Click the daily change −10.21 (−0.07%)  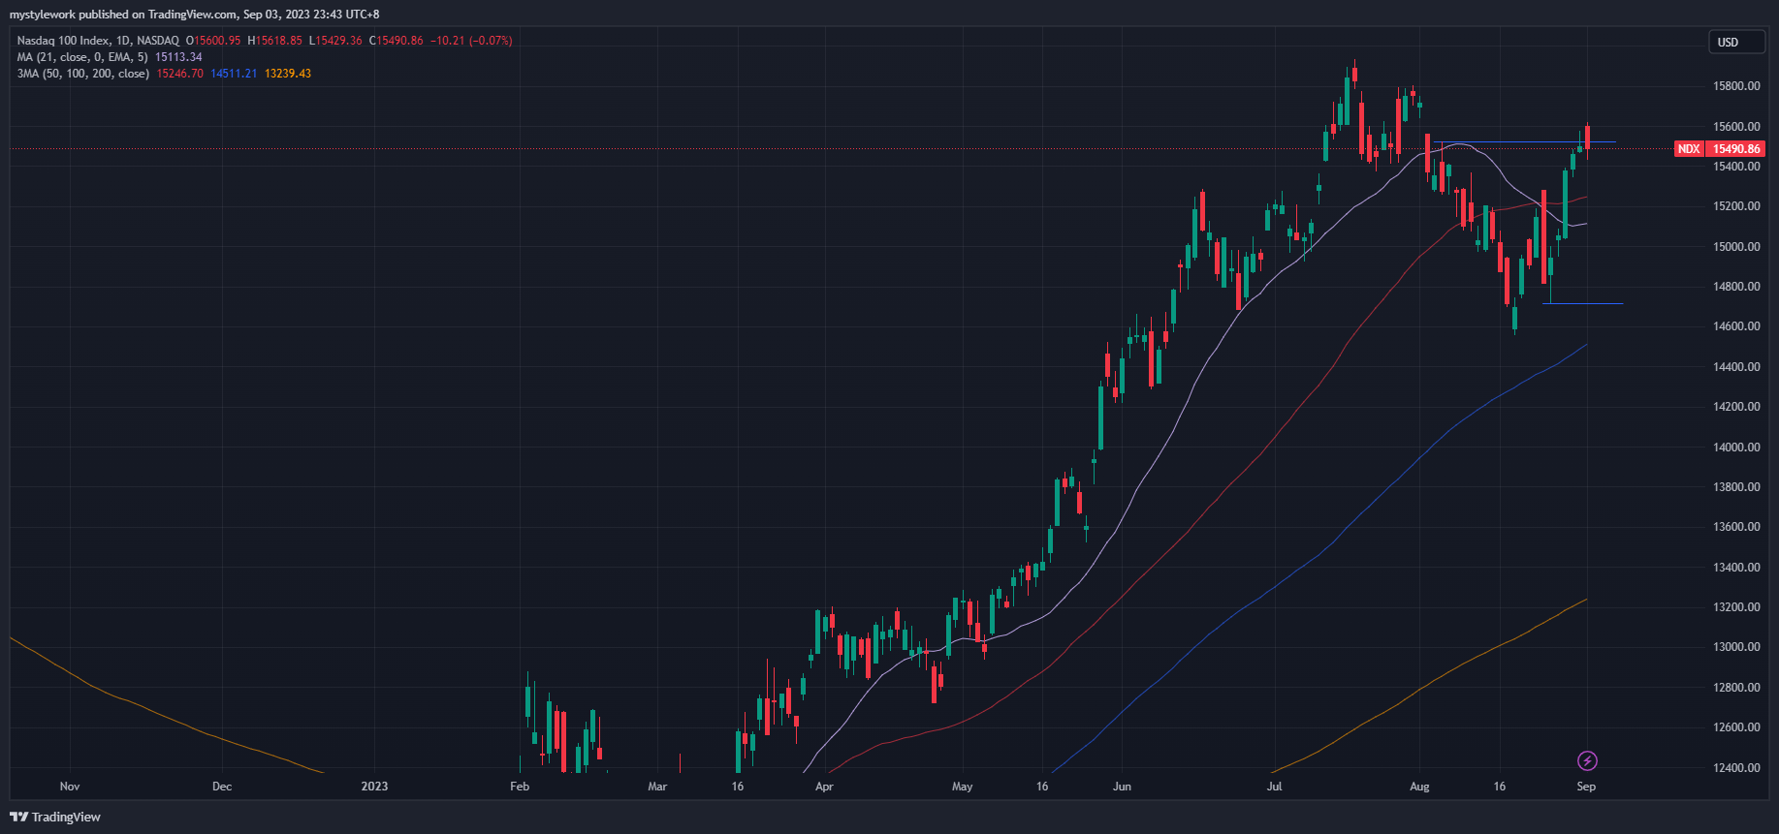click(x=471, y=41)
